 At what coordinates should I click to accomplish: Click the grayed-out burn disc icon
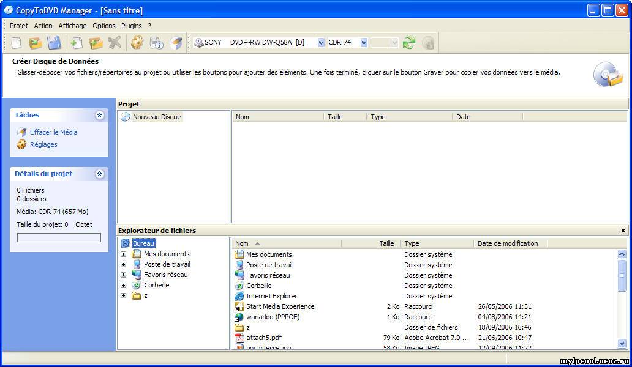point(428,43)
